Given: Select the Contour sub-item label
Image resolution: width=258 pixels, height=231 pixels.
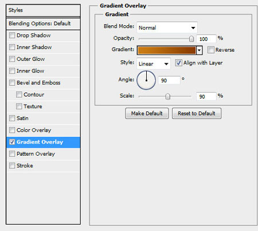Looking at the screenshot, I should [x=34, y=95].
